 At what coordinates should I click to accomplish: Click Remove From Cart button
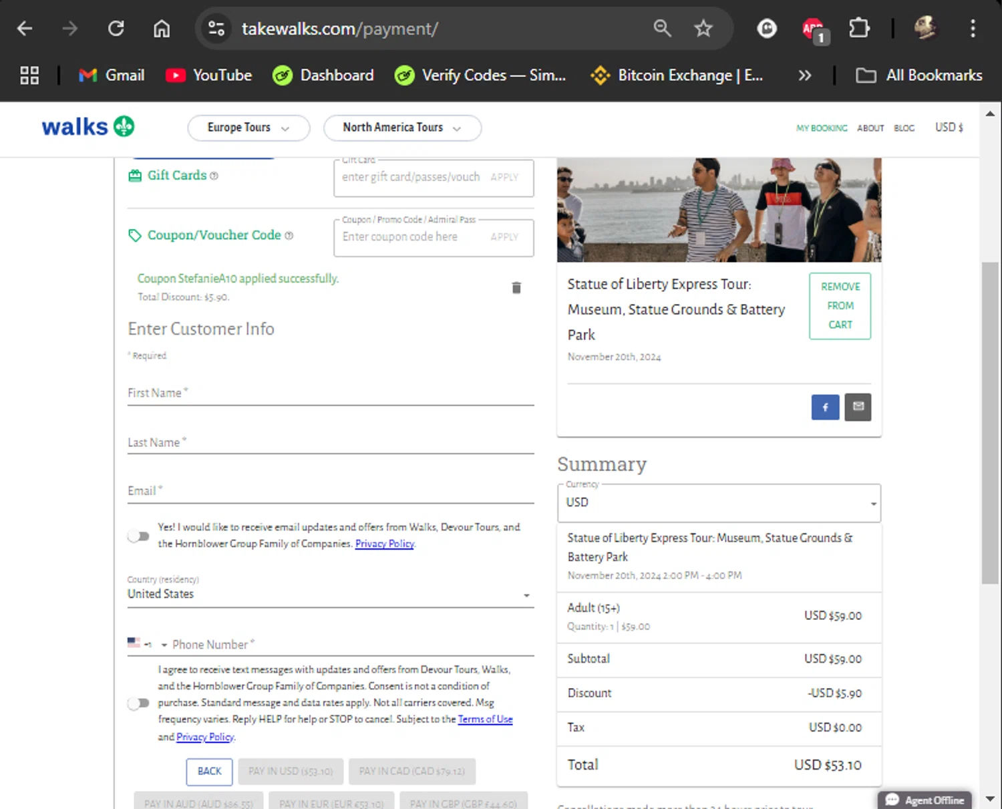coord(840,306)
